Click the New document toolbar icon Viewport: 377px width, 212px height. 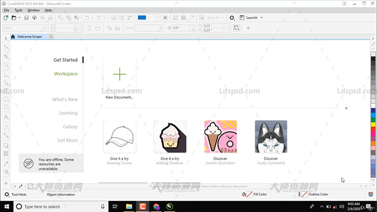(x=6, y=17)
